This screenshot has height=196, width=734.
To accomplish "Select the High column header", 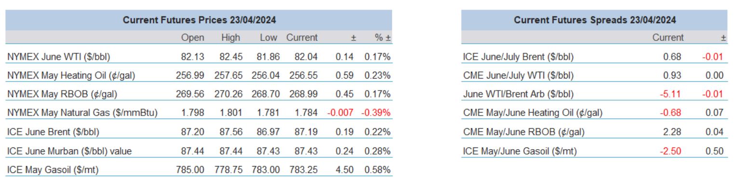I will click(231, 38).
